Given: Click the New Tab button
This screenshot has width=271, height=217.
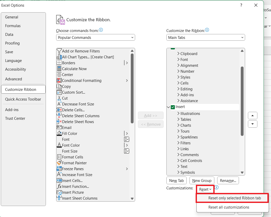Looking at the screenshot, I should (176, 181).
